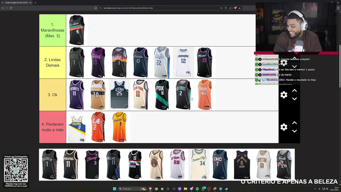Open Brave Rewards triangle icon
The height and width of the screenshot is (192, 341).
239,8
